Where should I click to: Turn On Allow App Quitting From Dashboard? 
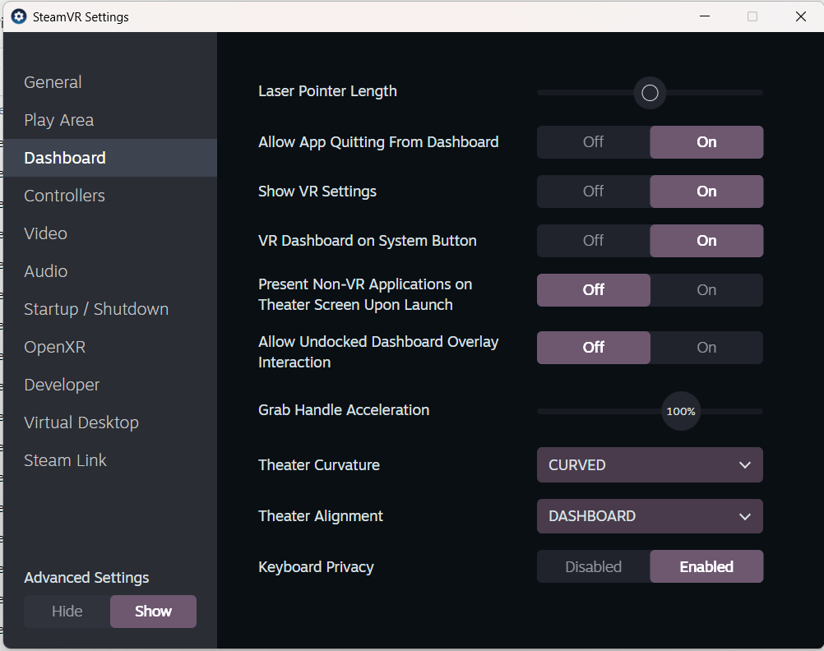(x=706, y=142)
